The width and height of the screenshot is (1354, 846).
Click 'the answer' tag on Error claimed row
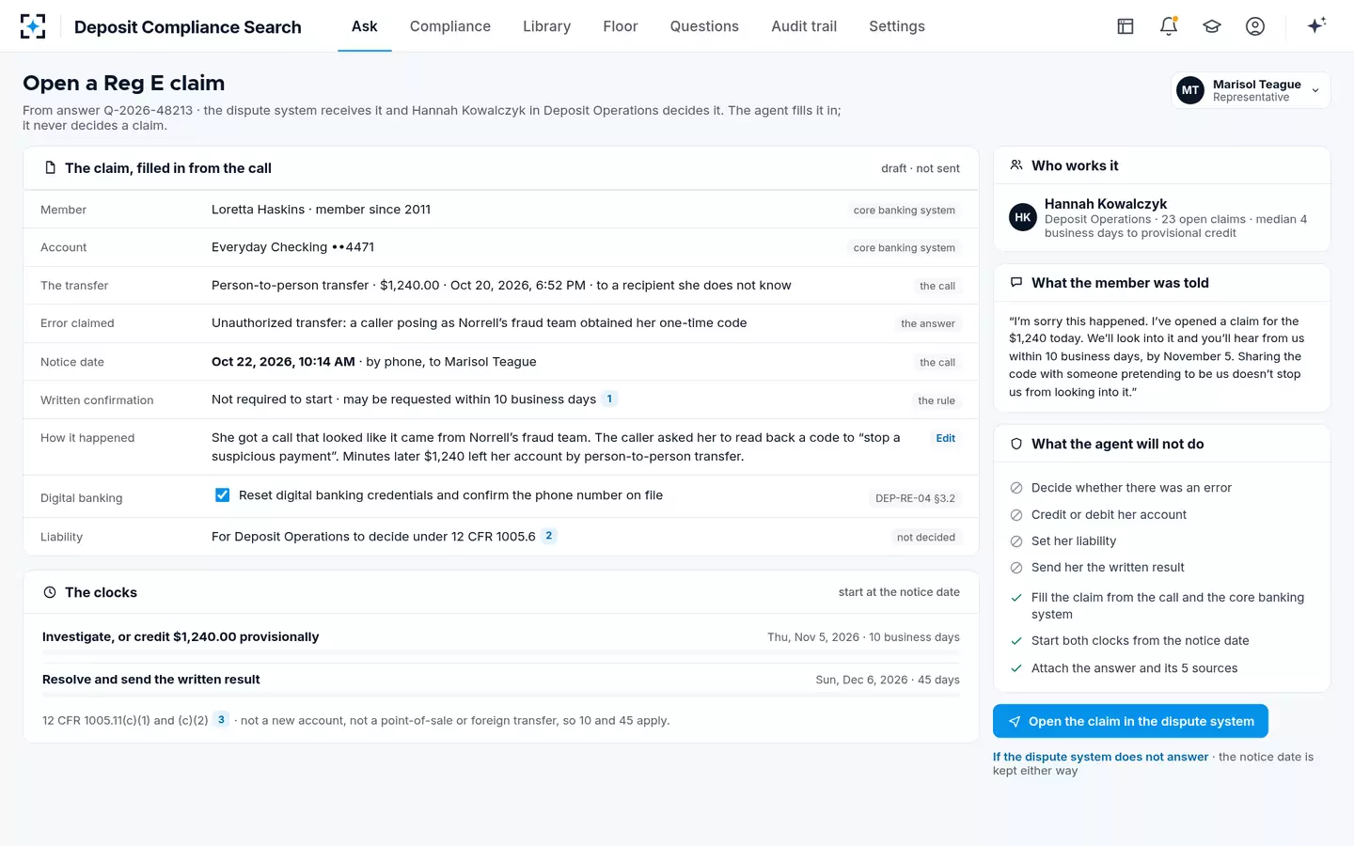click(928, 323)
